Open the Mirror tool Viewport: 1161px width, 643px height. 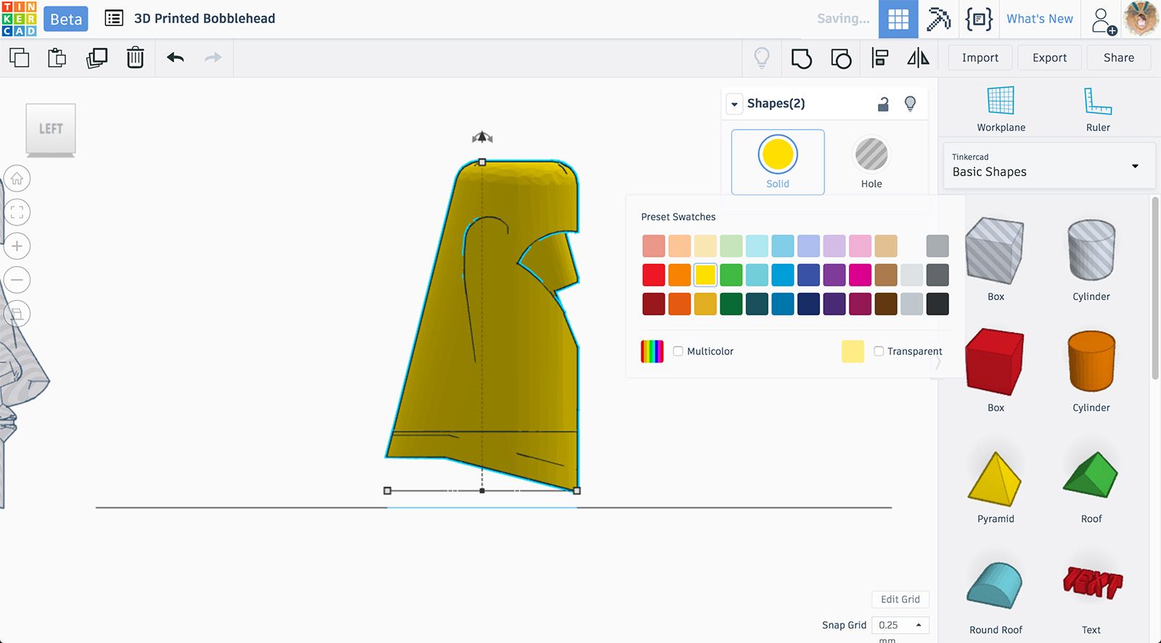pyautogui.click(x=918, y=57)
